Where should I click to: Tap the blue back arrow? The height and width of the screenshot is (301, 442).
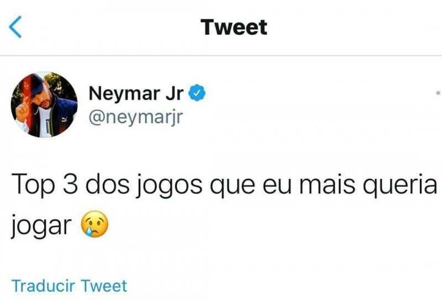tap(16, 27)
